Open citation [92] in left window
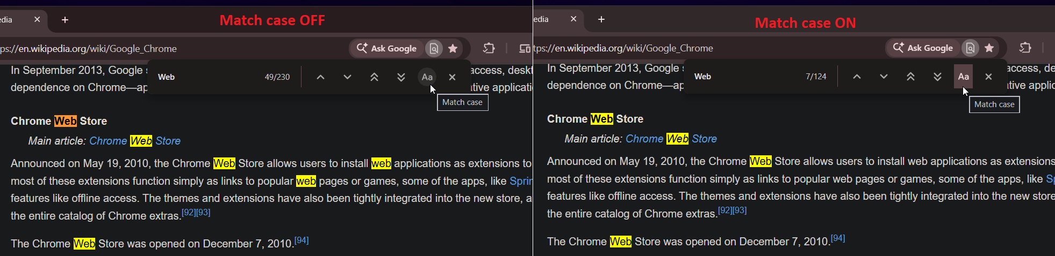Image resolution: width=1055 pixels, height=256 pixels. [x=189, y=213]
